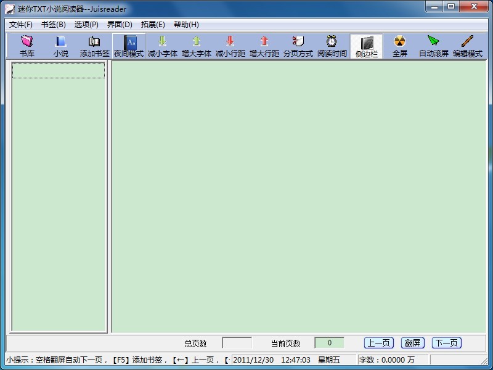This screenshot has width=493, height=370.
Task: Open the 书签(B) menu
Action: [x=54, y=25]
